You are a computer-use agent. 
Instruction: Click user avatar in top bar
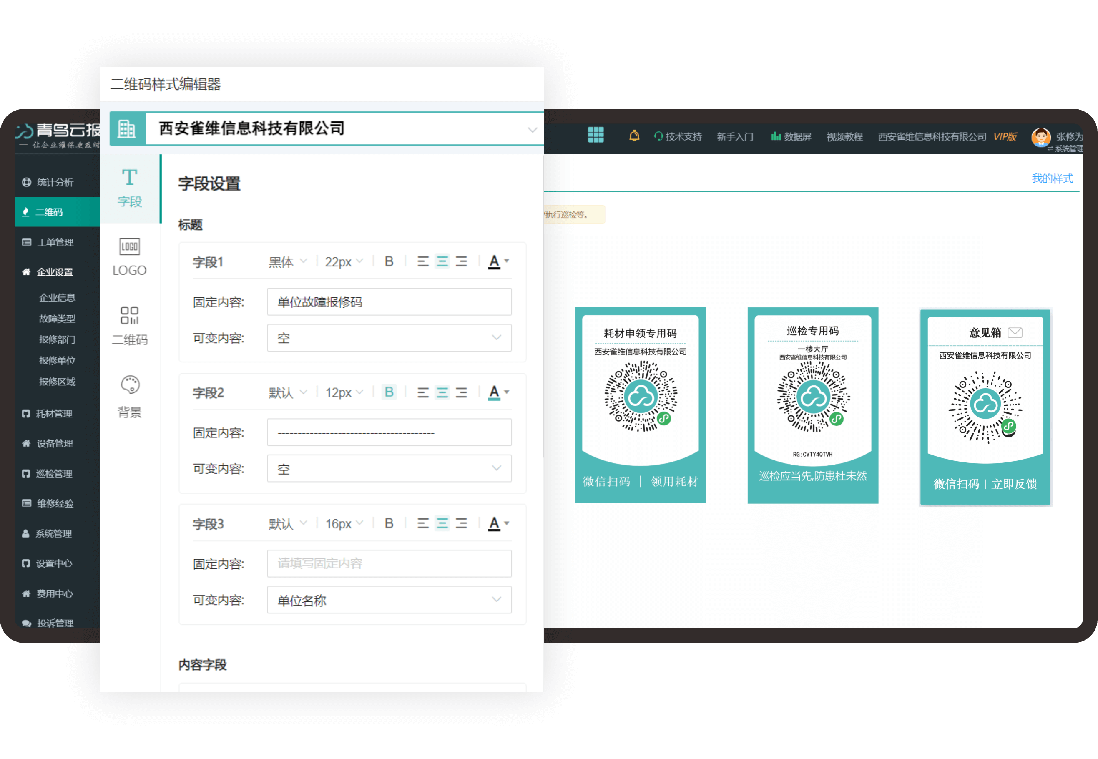[x=1040, y=138]
